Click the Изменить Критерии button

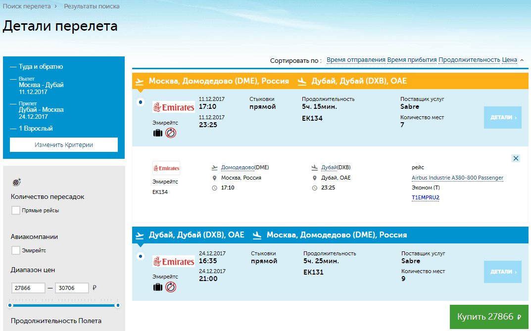point(64,145)
